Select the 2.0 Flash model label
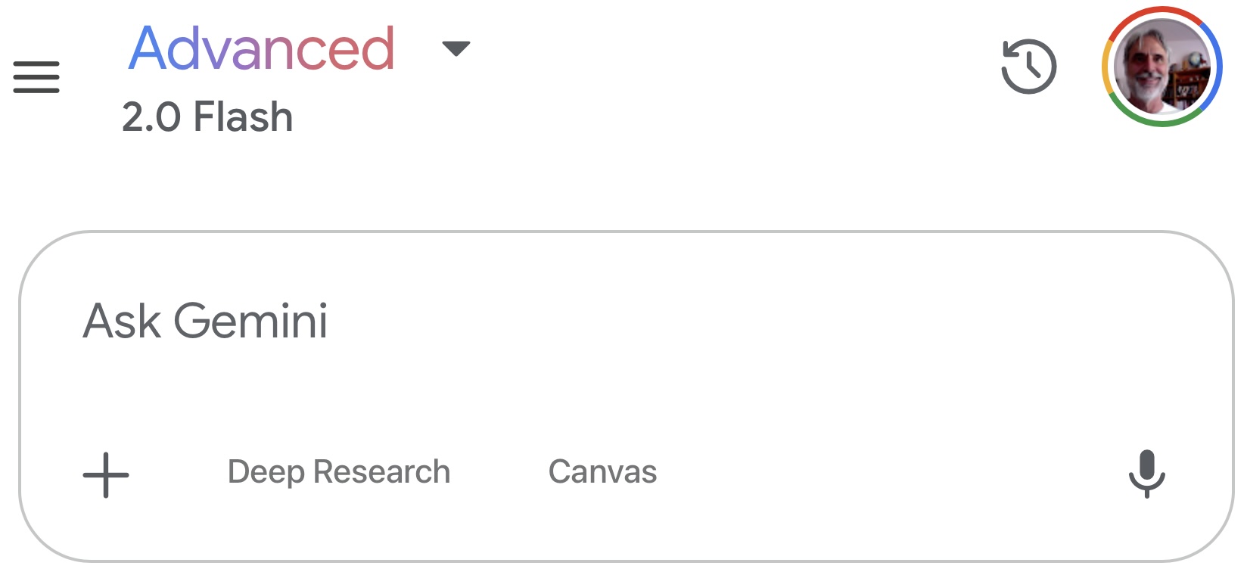The width and height of the screenshot is (1247, 575). pyautogui.click(x=207, y=117)
